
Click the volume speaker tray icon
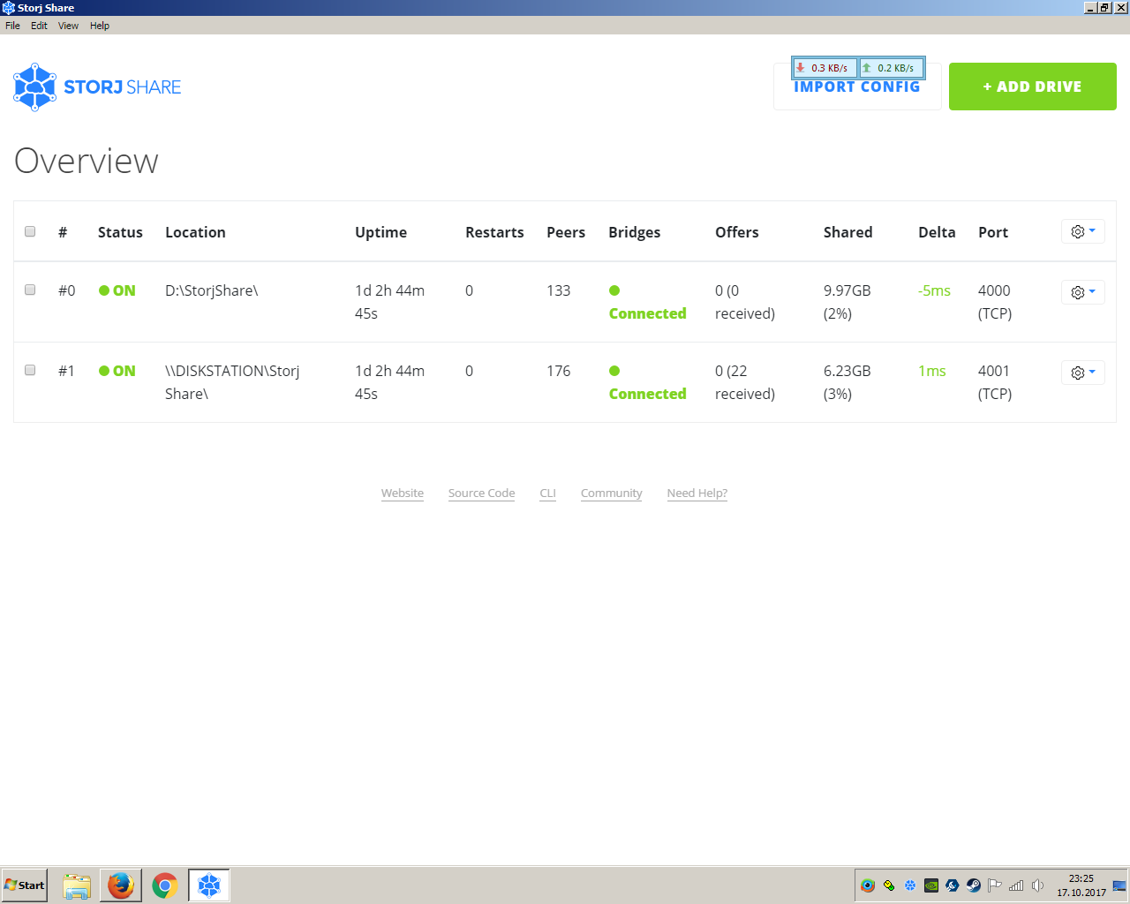[x=1037, y=885]
